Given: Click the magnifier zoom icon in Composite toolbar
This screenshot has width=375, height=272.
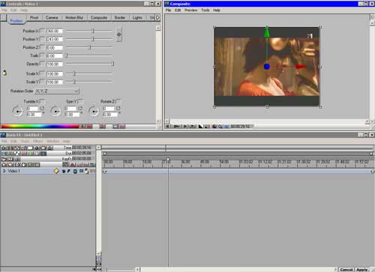Looking at the screenshot, I should click(220, 127).
